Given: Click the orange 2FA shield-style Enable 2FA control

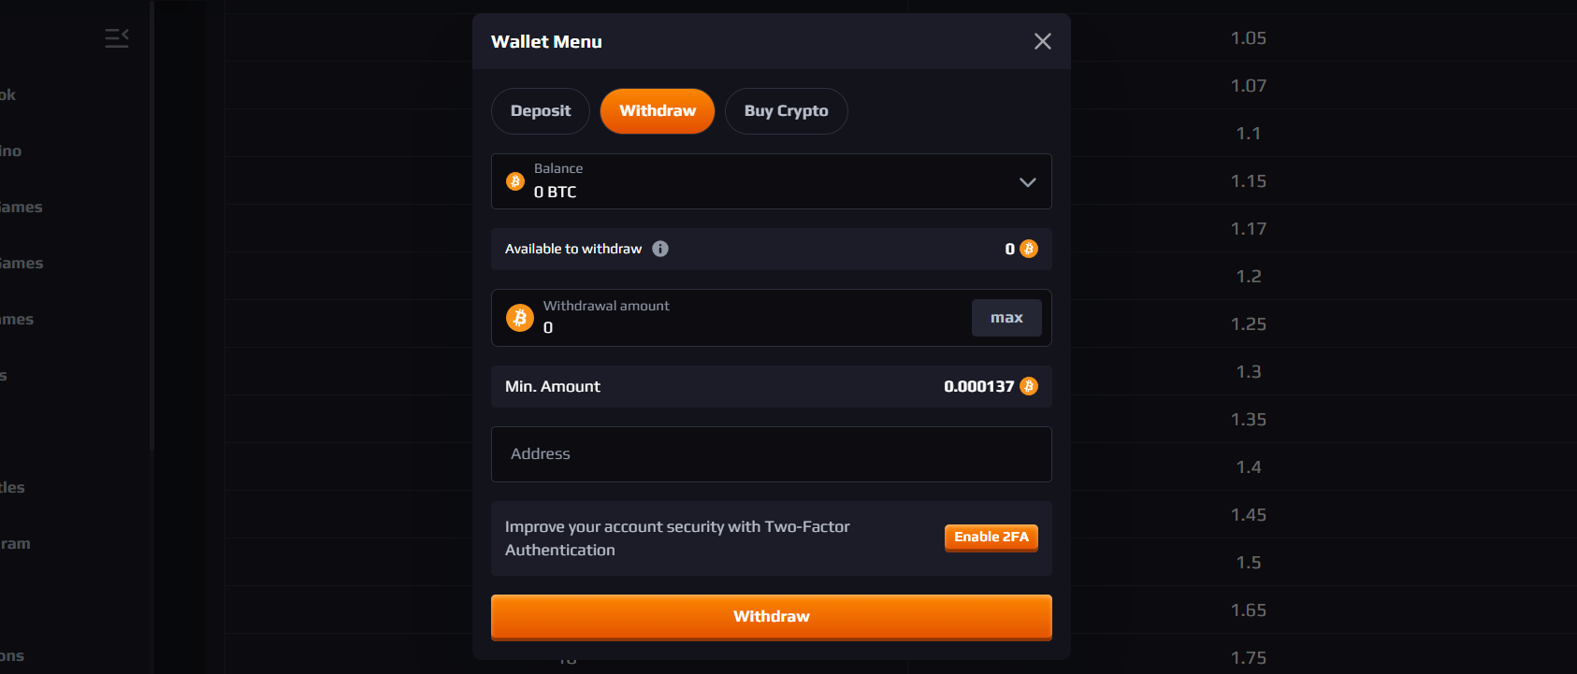Looking at the screenshot, I should pyautogui.click(x=991, y=538).
